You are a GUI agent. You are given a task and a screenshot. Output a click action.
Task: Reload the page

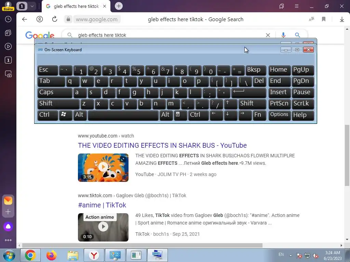coord(55,19)
